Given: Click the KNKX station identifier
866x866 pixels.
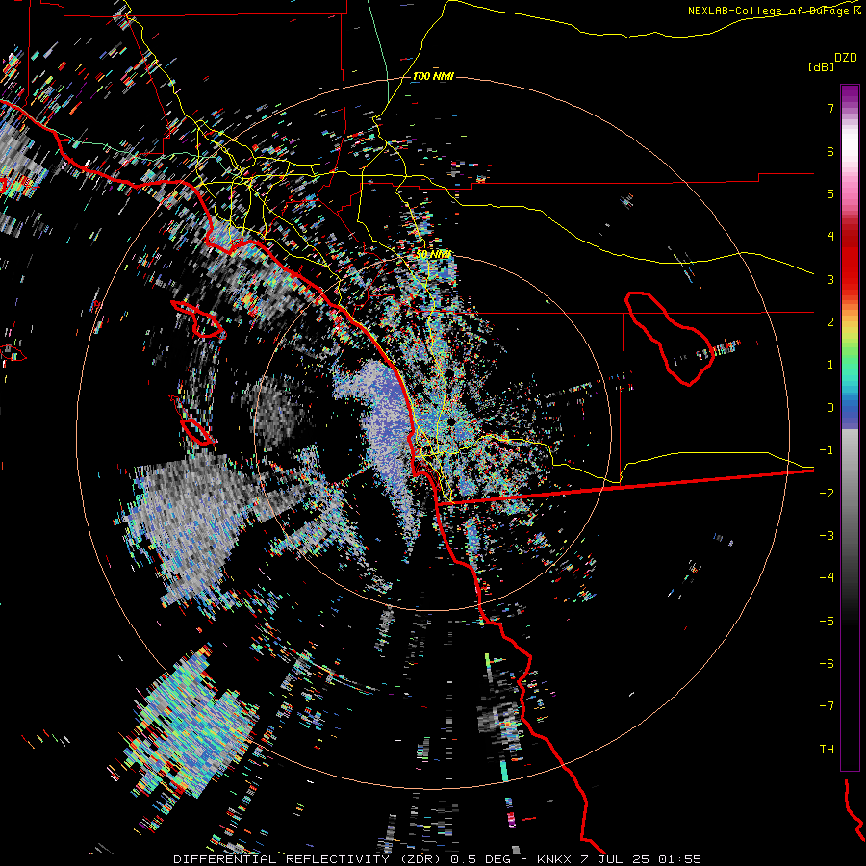Looking at the screenshot, I should click(x=556, y=859).
